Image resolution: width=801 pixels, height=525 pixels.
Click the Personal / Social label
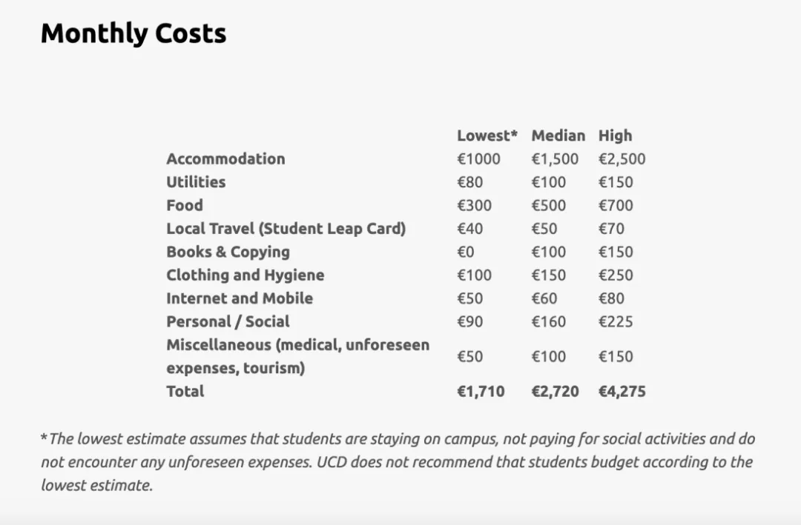coord(228,321)
